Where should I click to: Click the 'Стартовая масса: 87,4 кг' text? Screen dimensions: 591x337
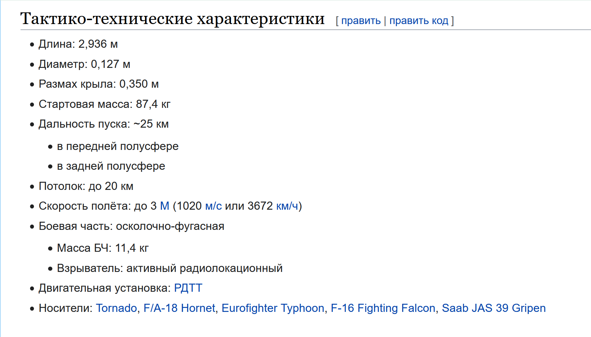click(104, 104)
